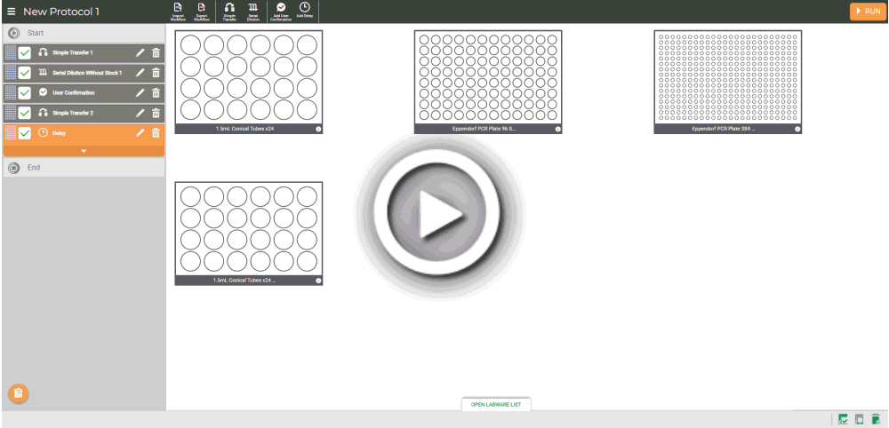Viewport: 889px width, 428px height.
Task: Open the hamburger menu
Action: [x=12, y=12]
